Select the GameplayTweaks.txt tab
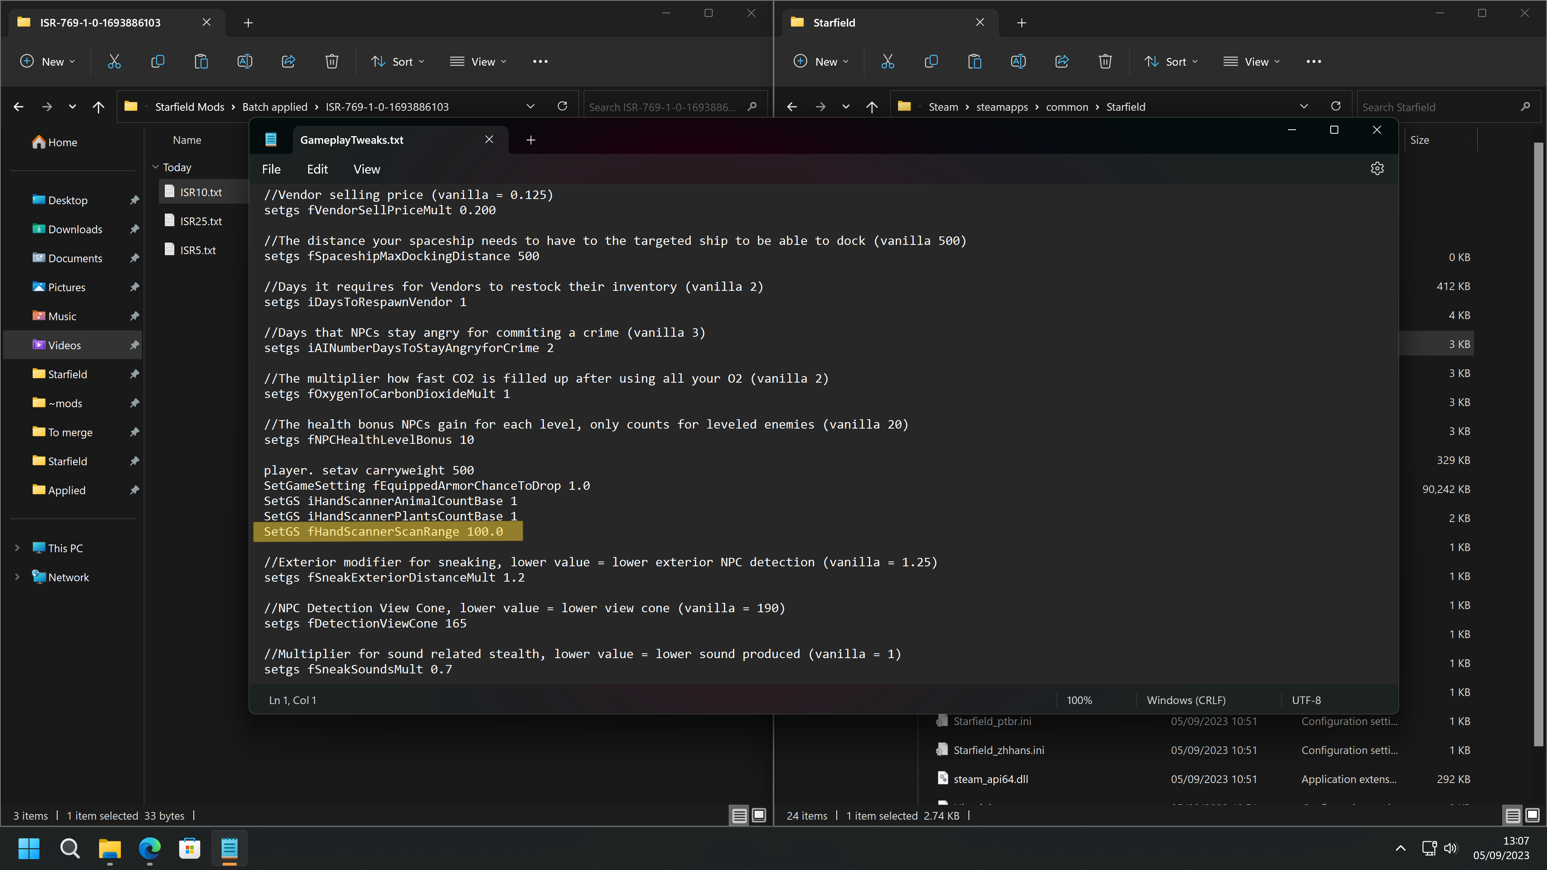 (x=352, y=140)
